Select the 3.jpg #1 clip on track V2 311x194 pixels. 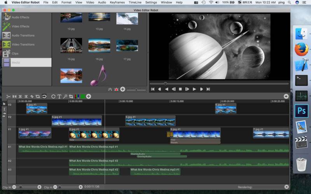pos(150,122)
